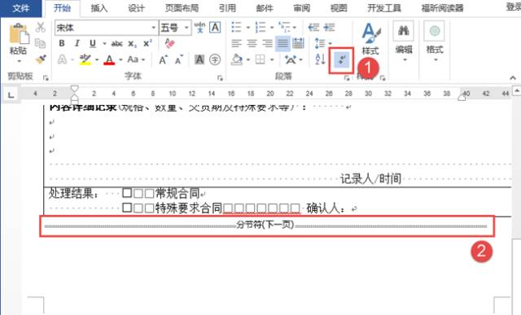The height and width of the screenshot is (315, 521).
Task: Click the Cut scissors icon
Action: coord(40,27)
